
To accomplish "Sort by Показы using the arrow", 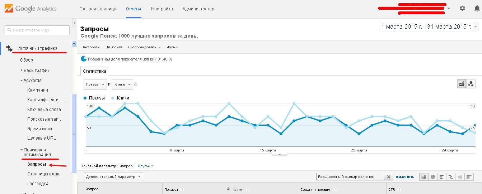I will point(228,189).
